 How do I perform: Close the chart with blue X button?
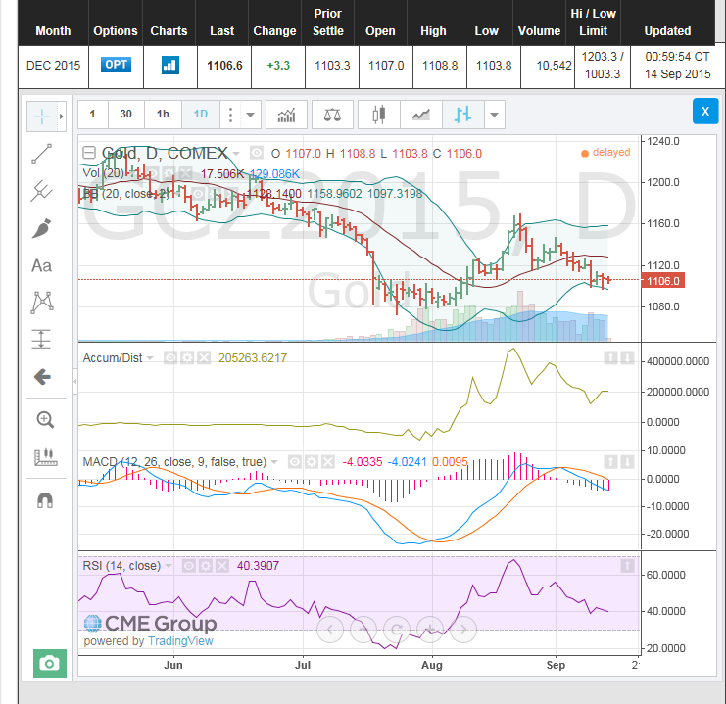coord(704,111)
